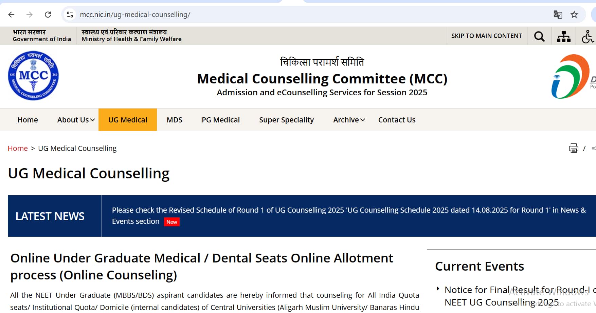
Task: Select the UG Medical tab
Action: coord(128,120)
